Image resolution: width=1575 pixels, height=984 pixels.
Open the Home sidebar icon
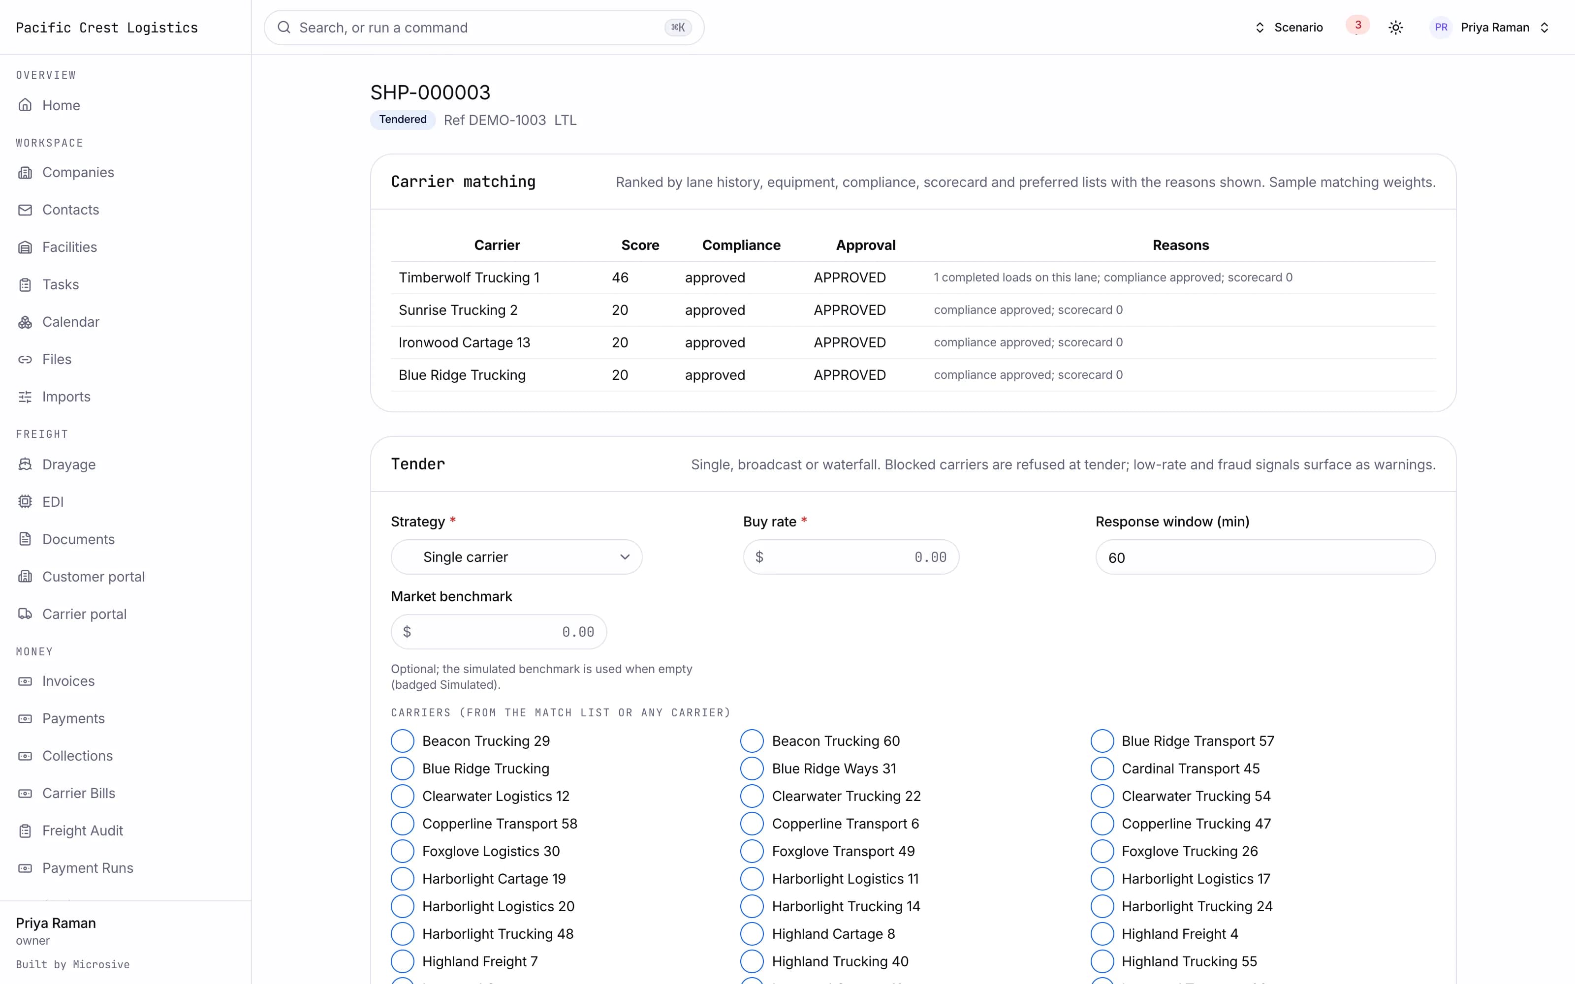coord(25,105)
